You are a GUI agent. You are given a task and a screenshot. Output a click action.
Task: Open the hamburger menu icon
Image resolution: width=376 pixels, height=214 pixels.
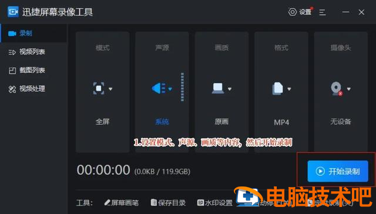coord(323,12)
